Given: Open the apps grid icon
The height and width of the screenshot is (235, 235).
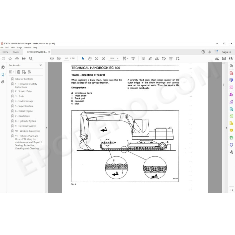Looking at the screenshot, I should [x=216, y=52].
